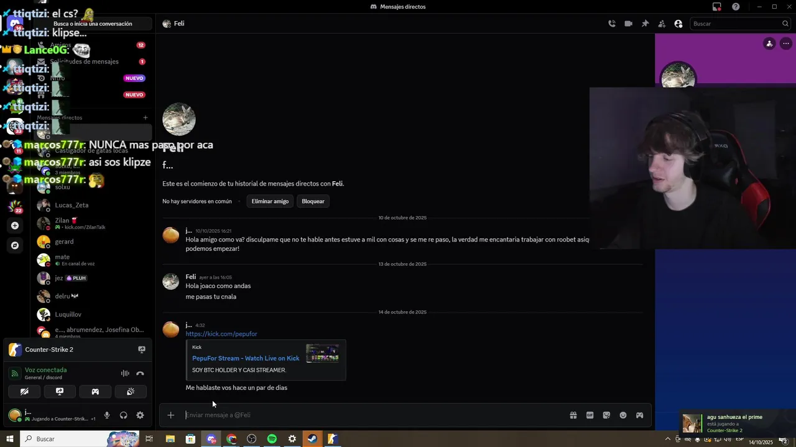Click the Voz conectada status text
Screen dimensions: 796x447
tap(45, 370)
